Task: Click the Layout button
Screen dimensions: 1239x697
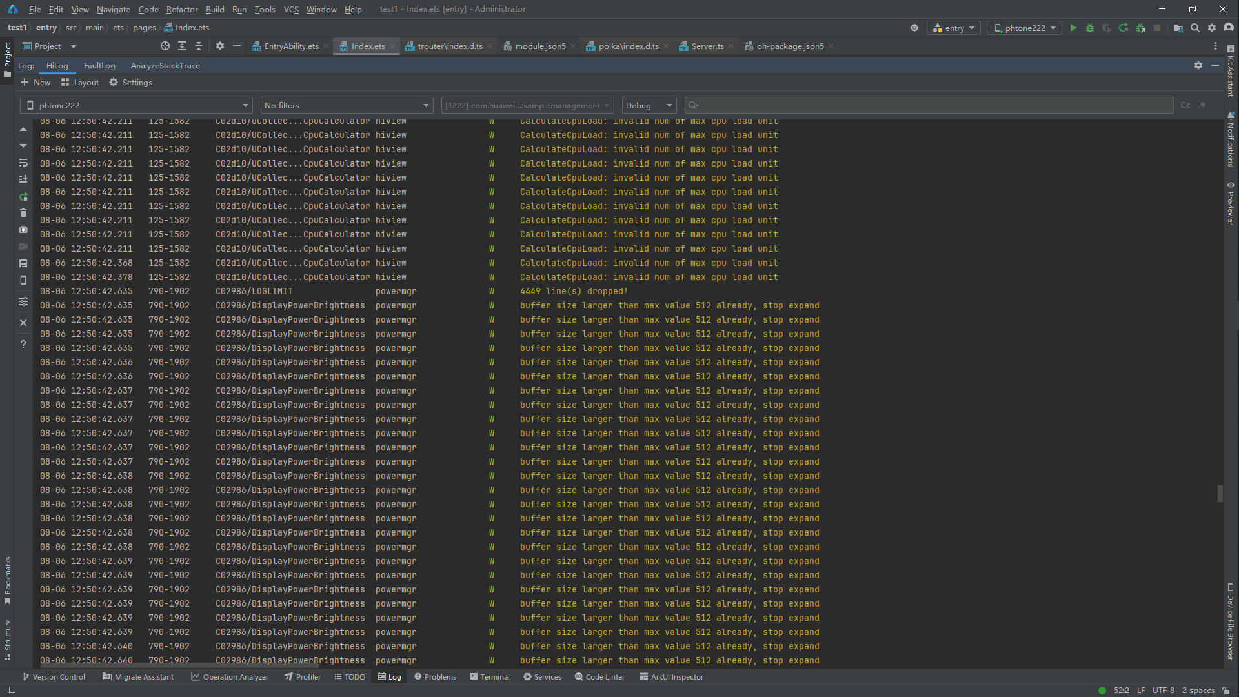Action: pyautogui.click(x=80, y=82)
